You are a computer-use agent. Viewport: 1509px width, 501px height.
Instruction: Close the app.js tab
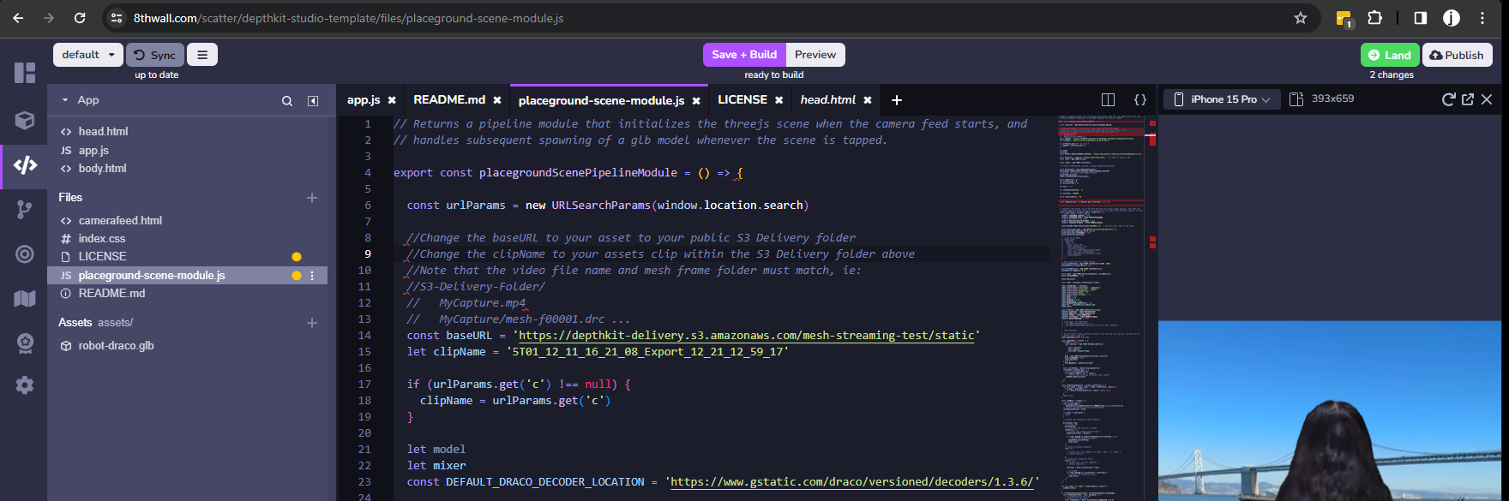click(392, 100)
